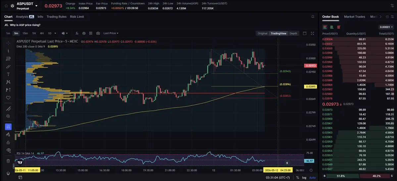Select the zoom in magnifier tool
The width and height of the screenshot is (397, 181).
point(8,116)
